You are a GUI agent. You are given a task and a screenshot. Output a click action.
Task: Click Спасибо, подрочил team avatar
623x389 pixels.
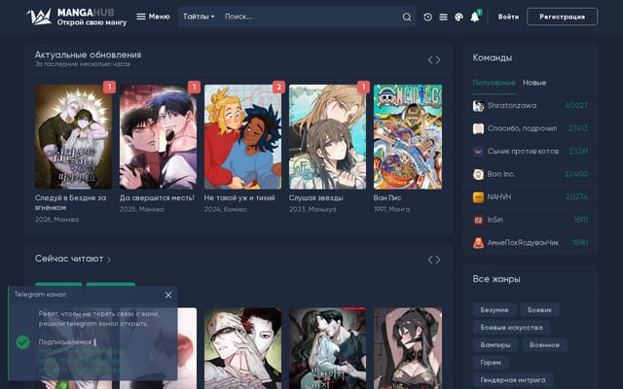[478, 128]
